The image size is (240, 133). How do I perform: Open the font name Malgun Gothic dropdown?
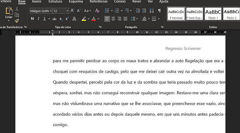tap(51, 11)
